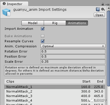This screenshot has height=105, width=110.
Task: Click the scrollbar up arrow
Action: pyautogui.click(x=109, y=8)
